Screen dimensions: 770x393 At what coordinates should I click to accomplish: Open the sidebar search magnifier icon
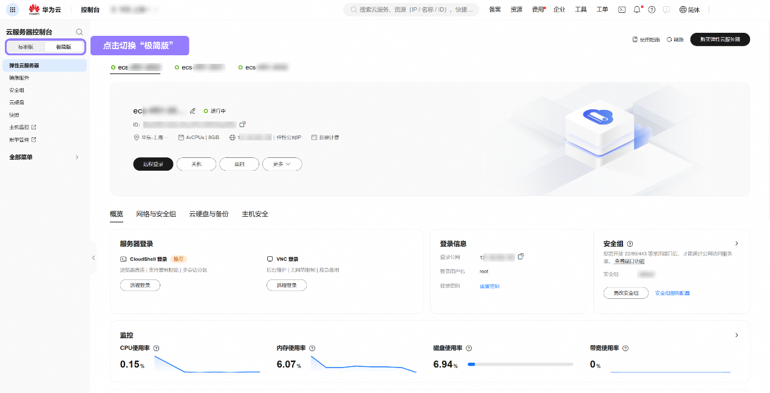pos(79,32)
